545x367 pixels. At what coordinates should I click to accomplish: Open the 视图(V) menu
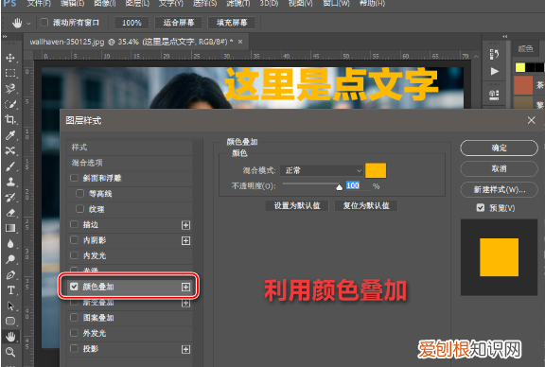point(301,4)
